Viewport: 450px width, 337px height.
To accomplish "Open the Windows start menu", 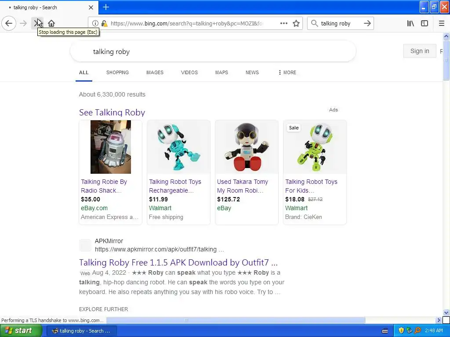I will (x=21, y=331).
